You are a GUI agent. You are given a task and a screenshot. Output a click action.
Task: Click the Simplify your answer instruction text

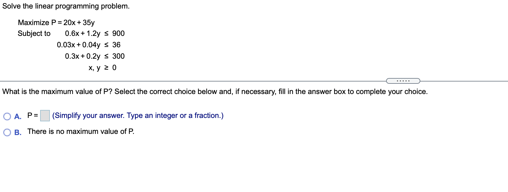tap(138, 115)
